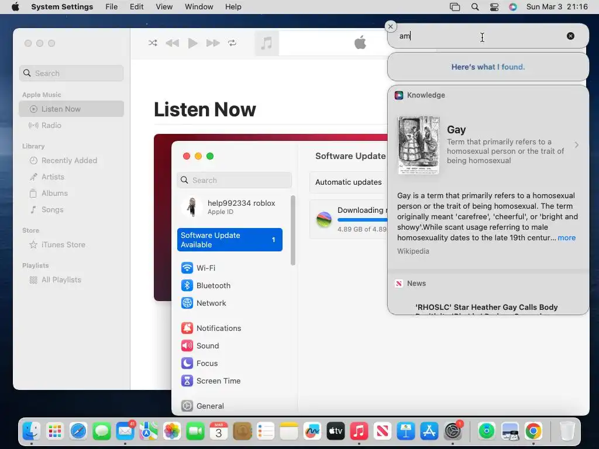
Task: Skip to previous track in Music
Action: point(173,43)
